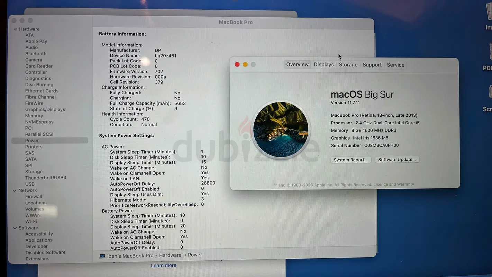Select Volumes under Network
The height and width of the screenshot is (277, 492).
click(35, 209)
